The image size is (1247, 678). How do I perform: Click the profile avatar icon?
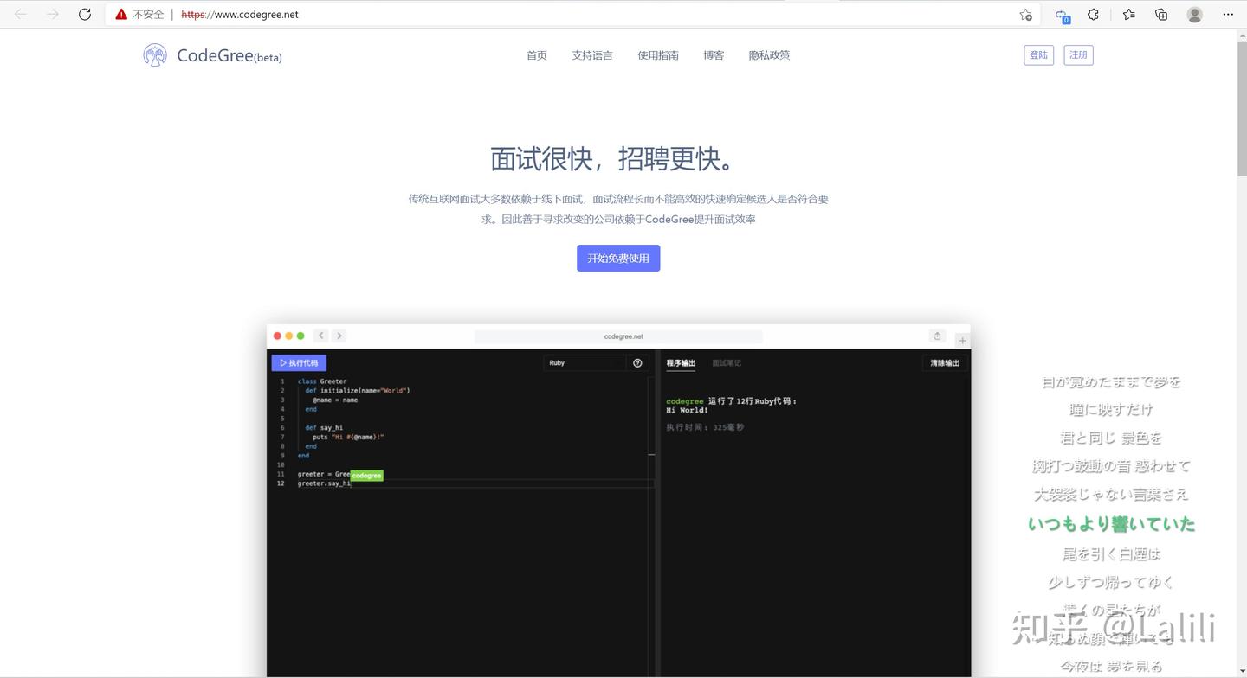[1194, 14]
